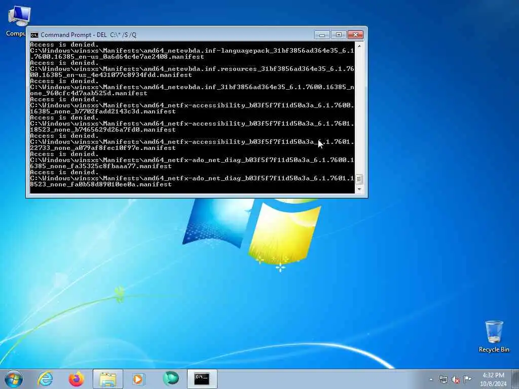Click the green globe taskbar icon
This screenshot has height=389, width=519.
pos(171,378)
